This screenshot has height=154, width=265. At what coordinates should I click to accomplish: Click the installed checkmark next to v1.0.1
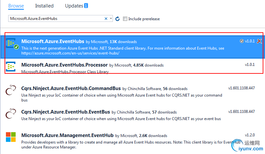click(x=242, y=41)
